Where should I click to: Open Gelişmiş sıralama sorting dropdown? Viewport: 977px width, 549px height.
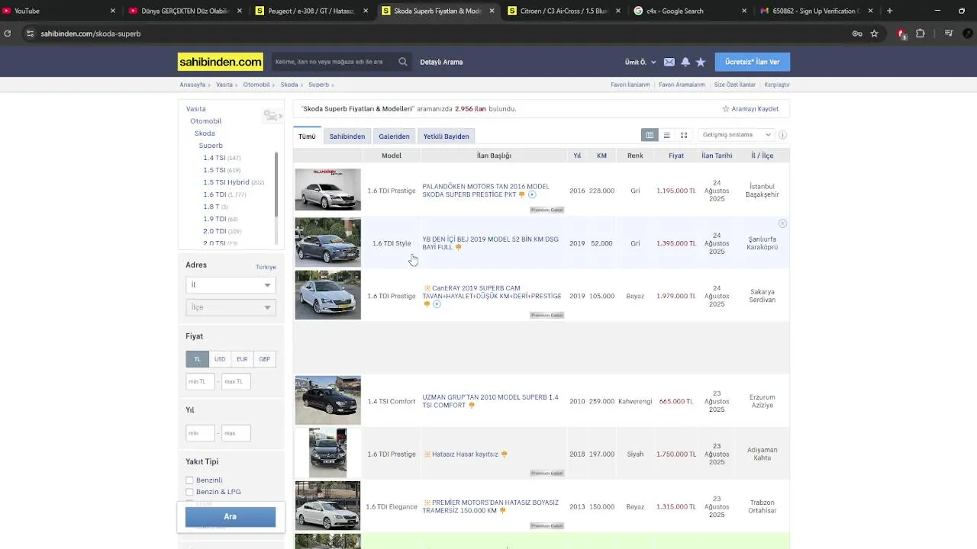coord(736,135)
